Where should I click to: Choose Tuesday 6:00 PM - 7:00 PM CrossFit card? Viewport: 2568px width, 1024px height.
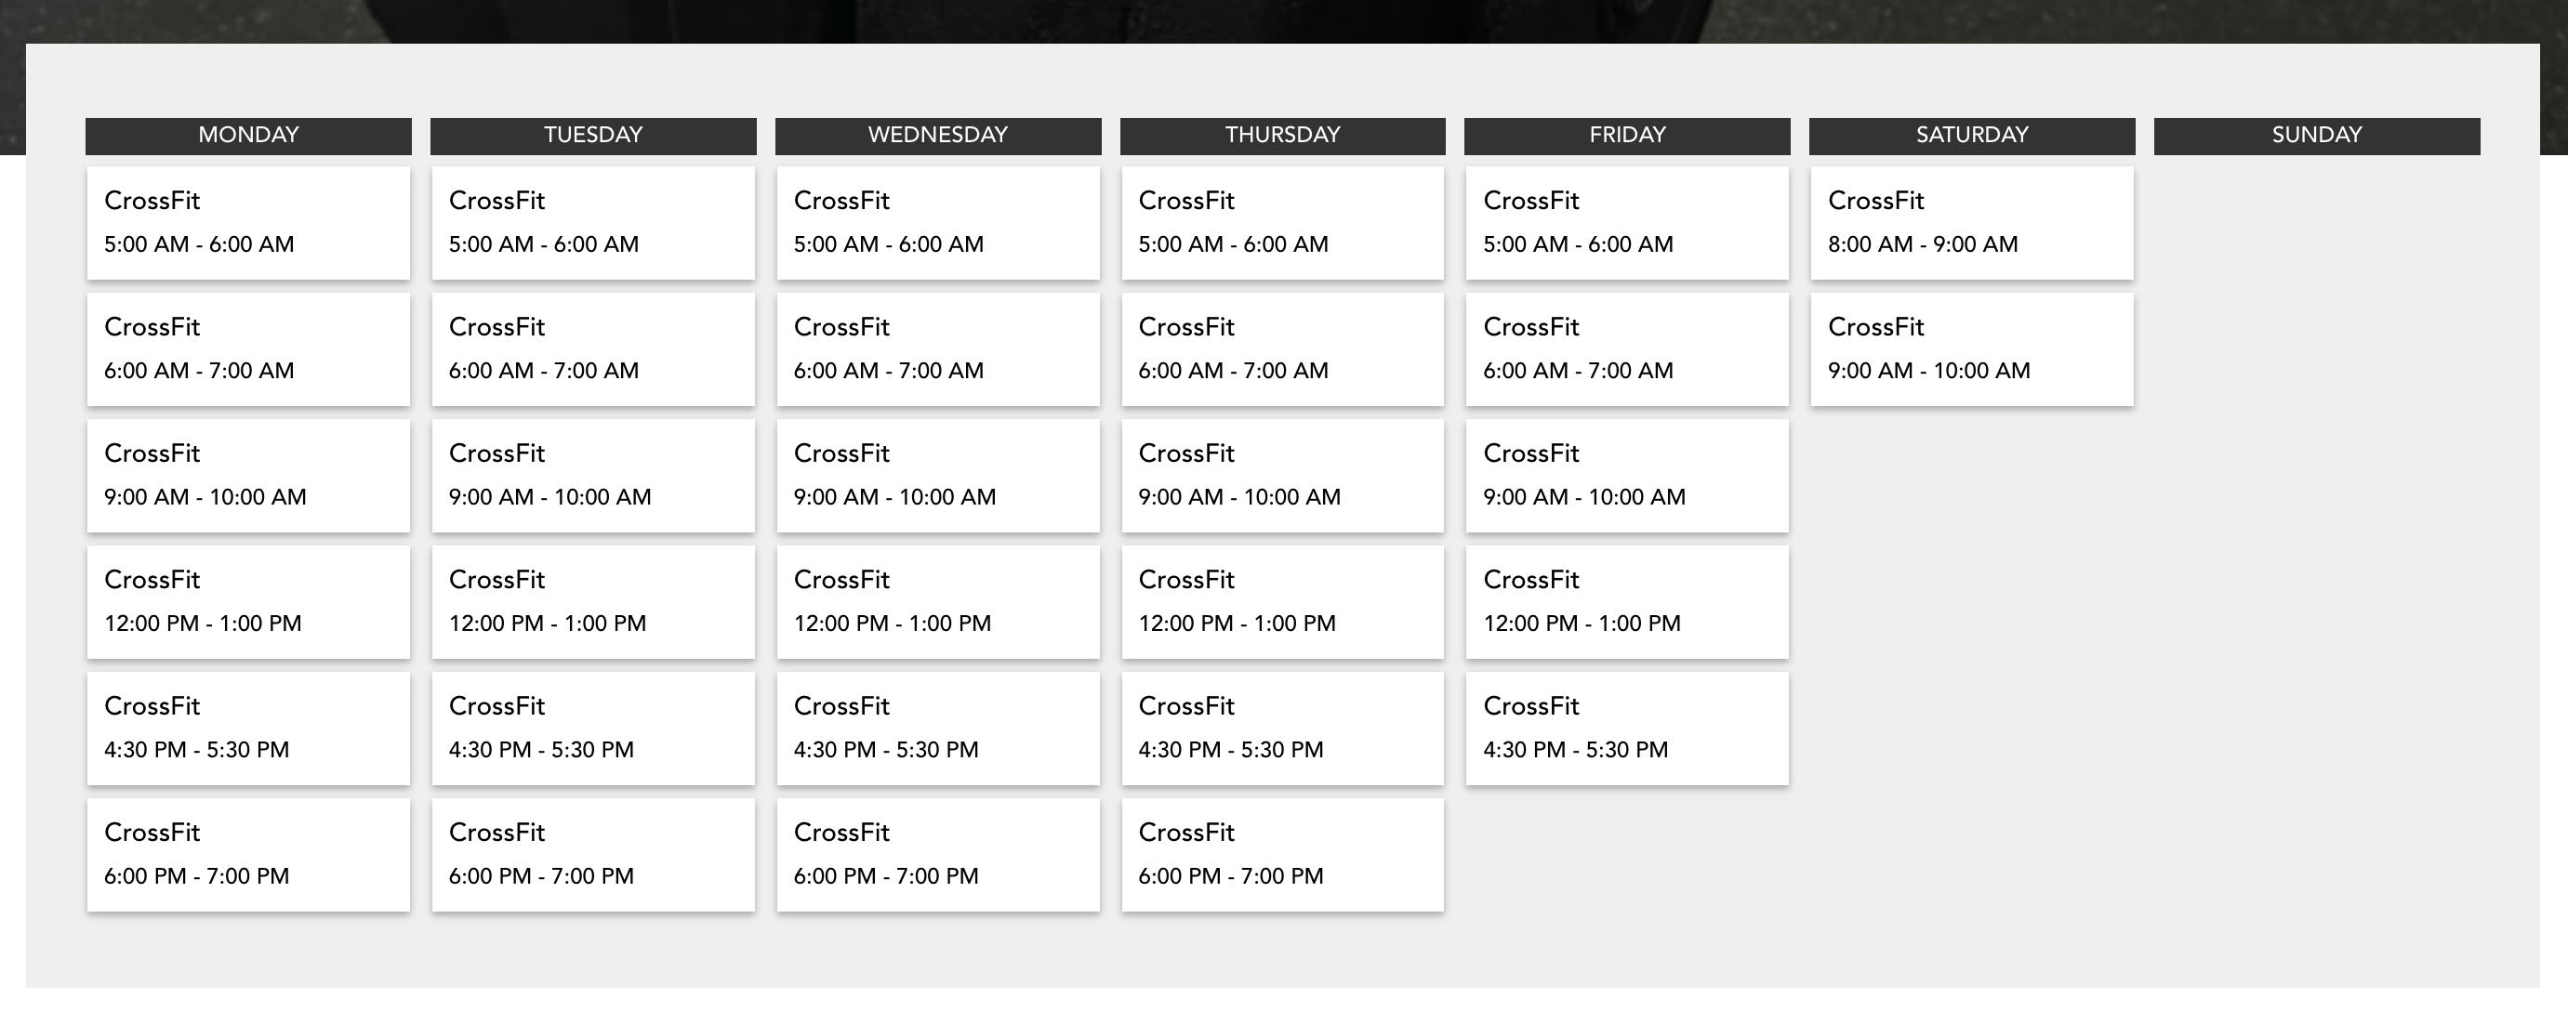593,856
